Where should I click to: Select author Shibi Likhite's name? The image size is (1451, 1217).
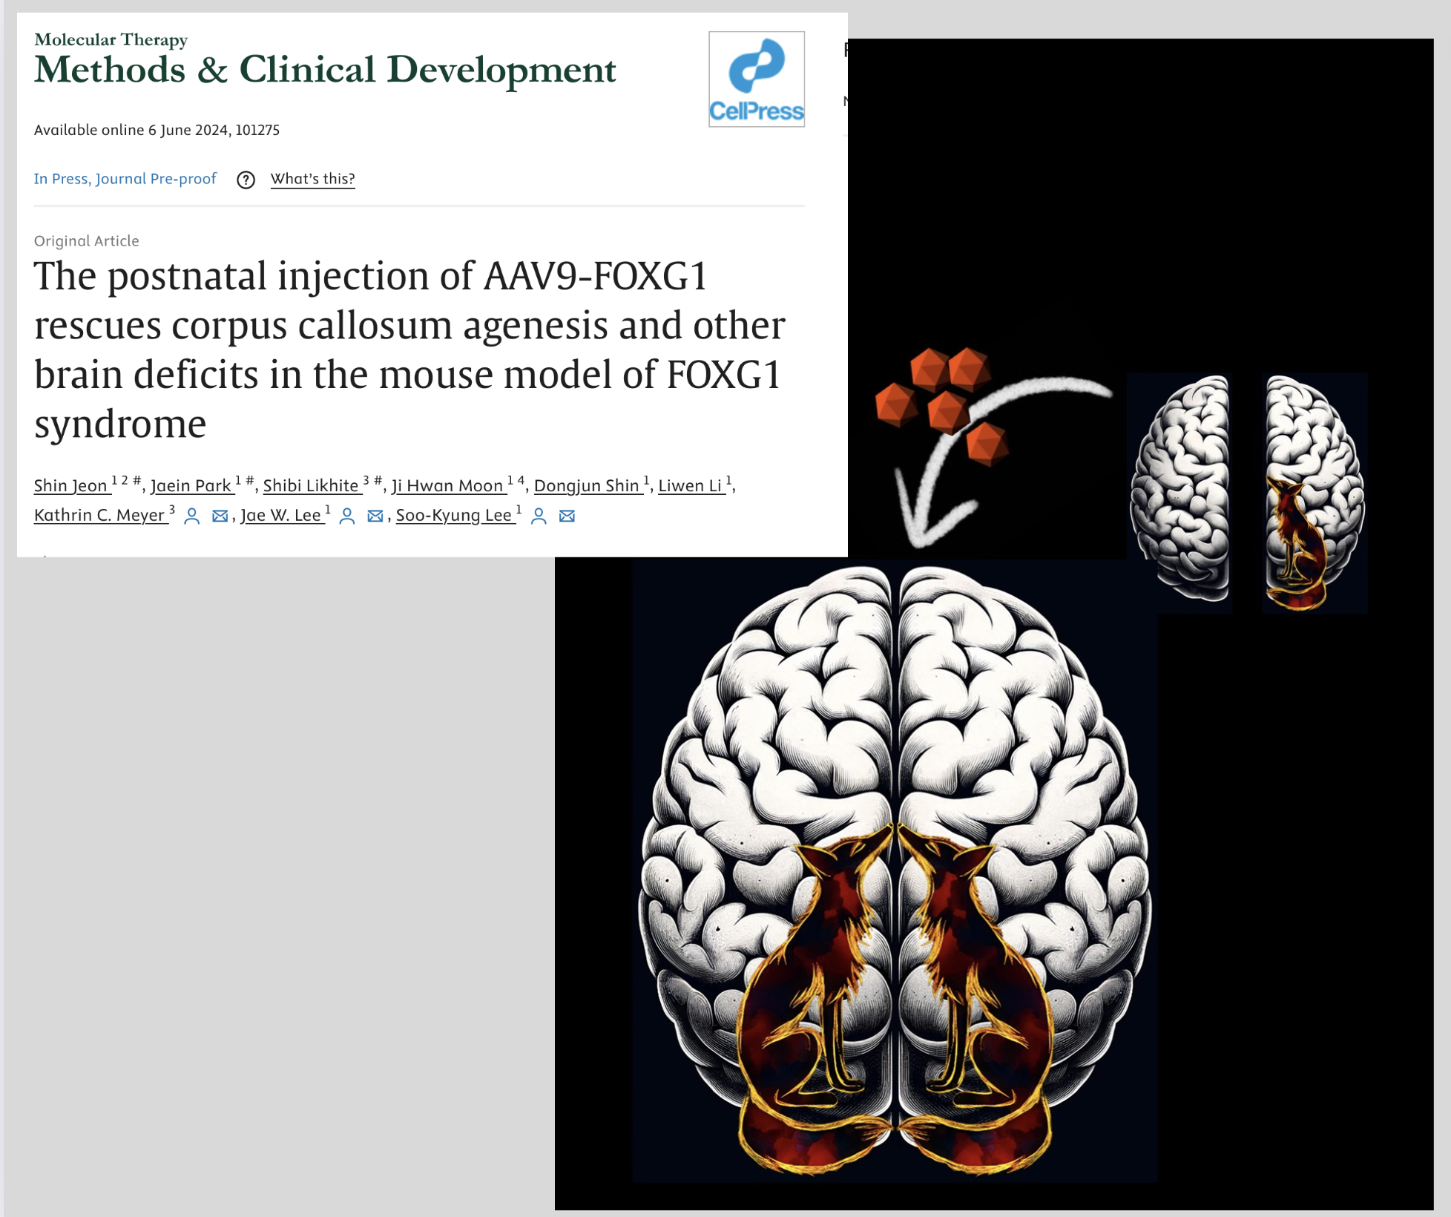click(x=311, y=485)
